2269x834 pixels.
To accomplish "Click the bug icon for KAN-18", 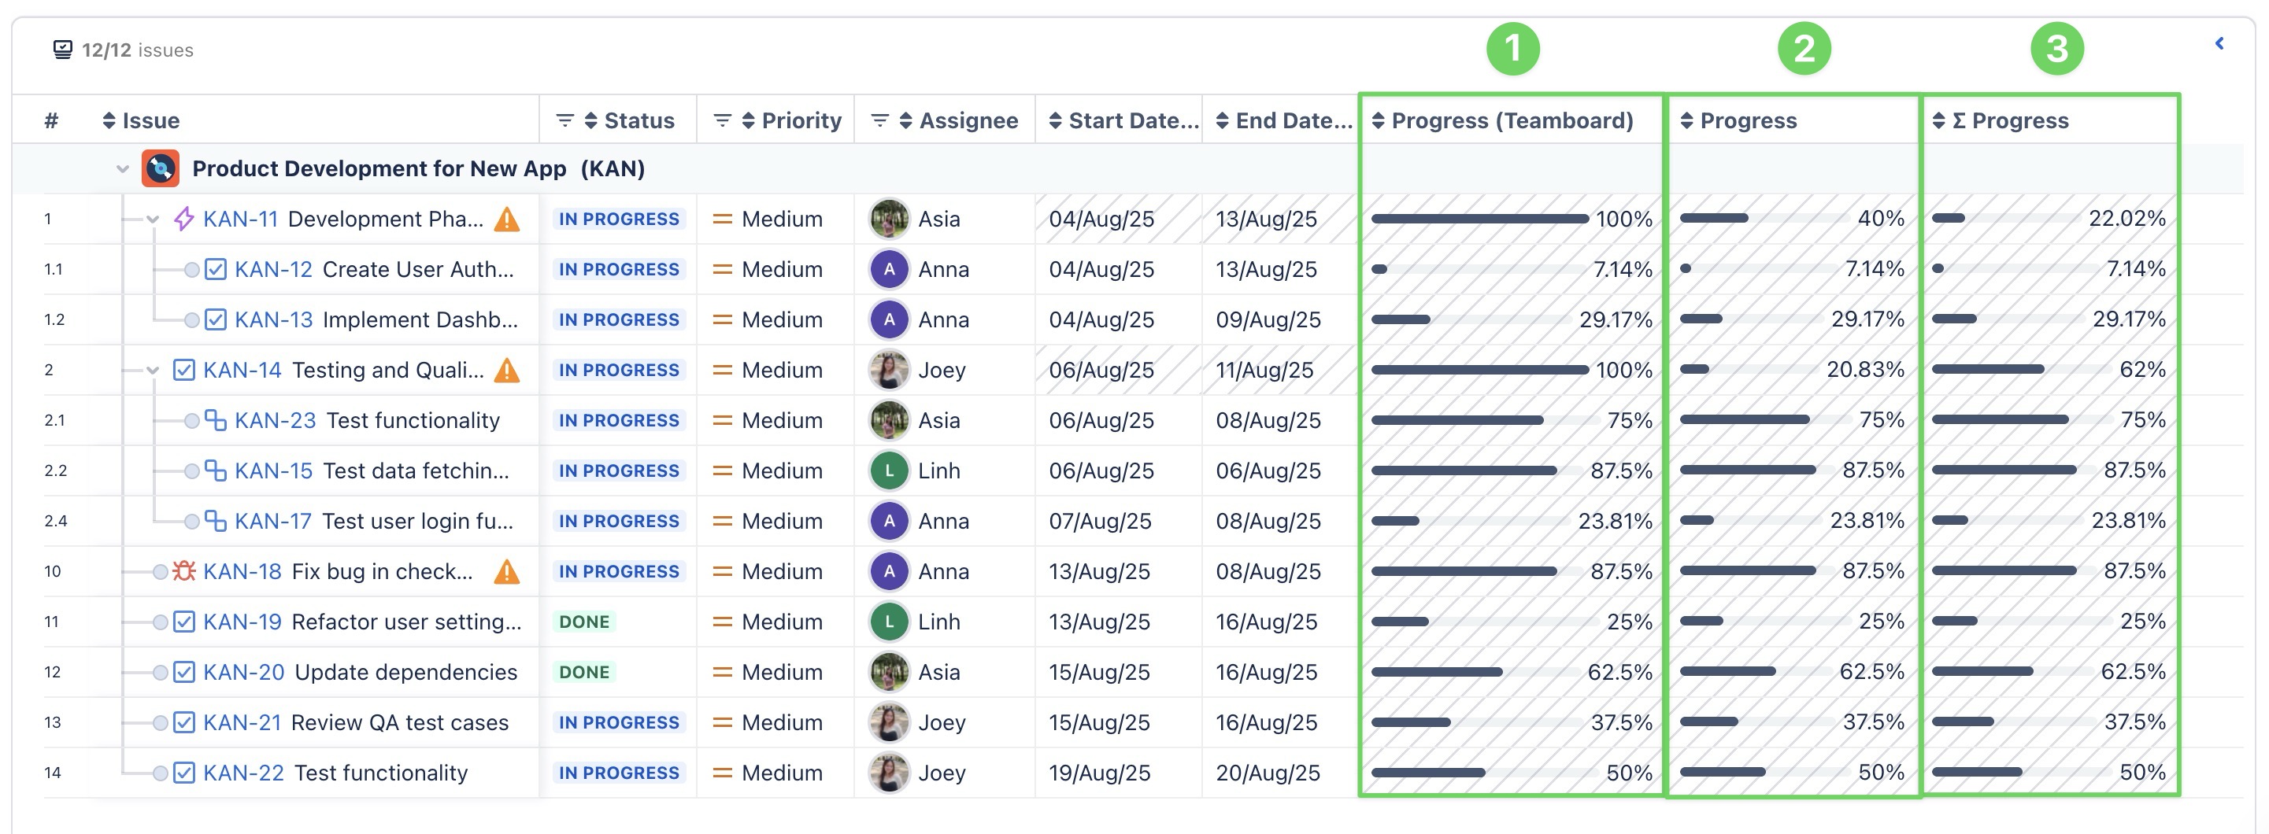I will click(x=183, y=571).
